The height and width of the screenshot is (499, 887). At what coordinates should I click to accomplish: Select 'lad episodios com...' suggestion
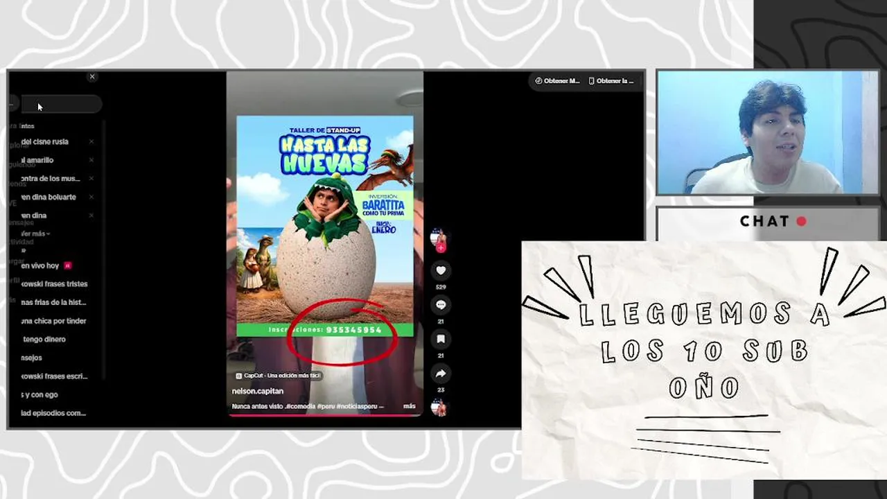pyautogui.click(x=53, y=413)
